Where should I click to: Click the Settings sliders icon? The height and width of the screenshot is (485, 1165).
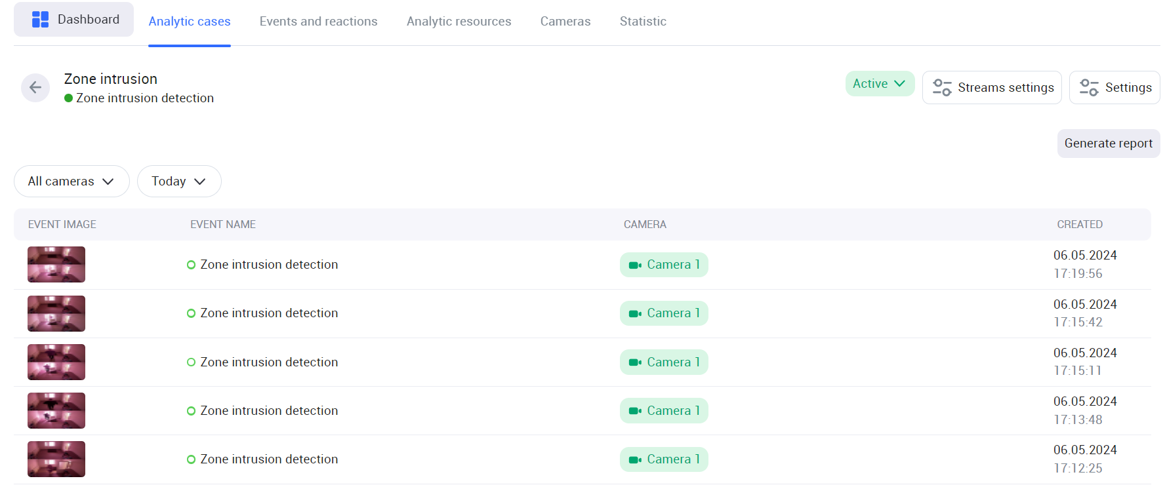1089,88
